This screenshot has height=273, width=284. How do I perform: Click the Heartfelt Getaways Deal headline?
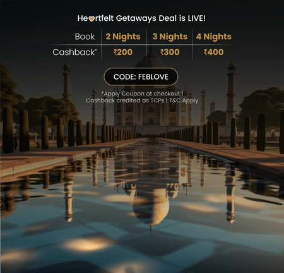tap(141, 18)
